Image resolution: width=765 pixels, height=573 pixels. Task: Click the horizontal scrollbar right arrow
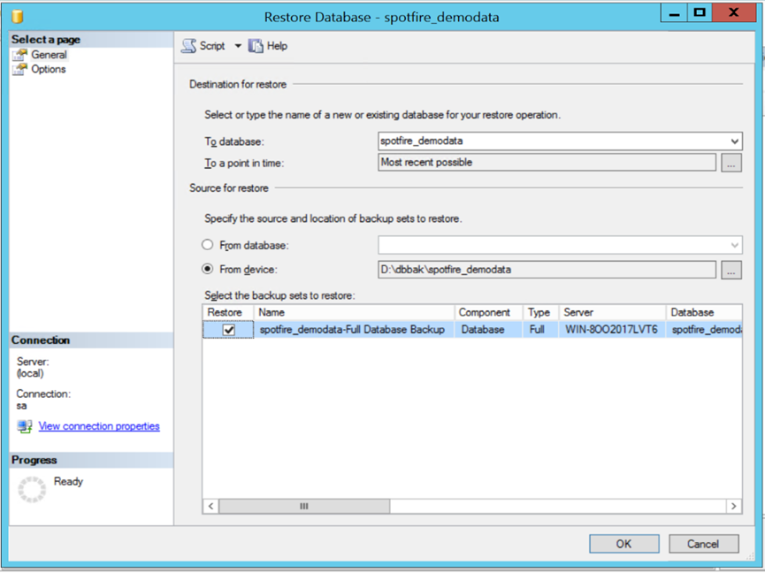734,506
